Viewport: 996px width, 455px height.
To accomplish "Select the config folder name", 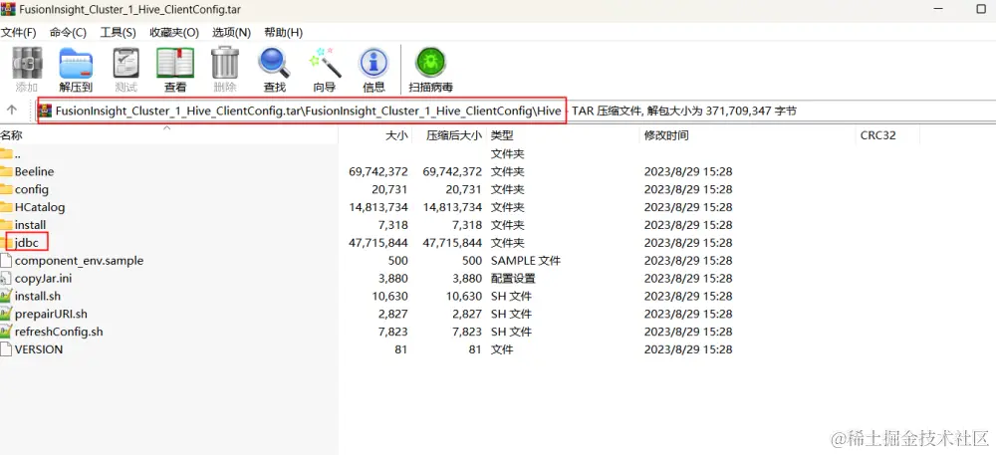I will click(x=31, y=189).
